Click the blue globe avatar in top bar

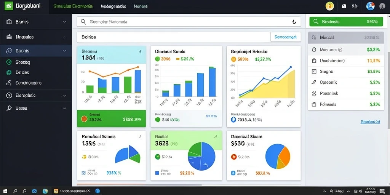[x=370, y=6]
